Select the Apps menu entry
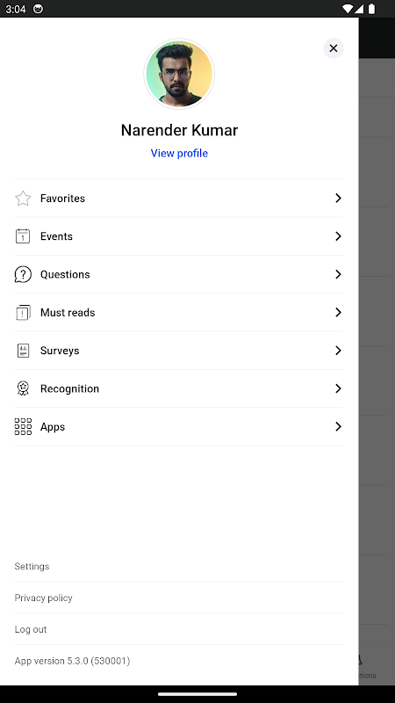 tap(179, 427)
